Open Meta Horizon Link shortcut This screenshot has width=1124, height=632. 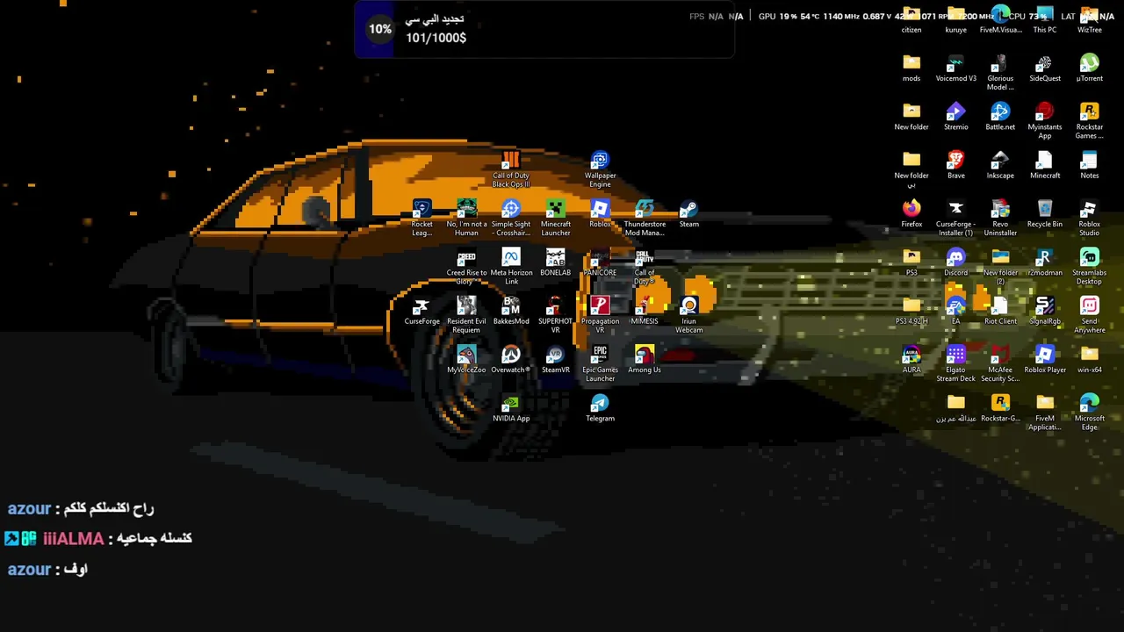[511, 266]
